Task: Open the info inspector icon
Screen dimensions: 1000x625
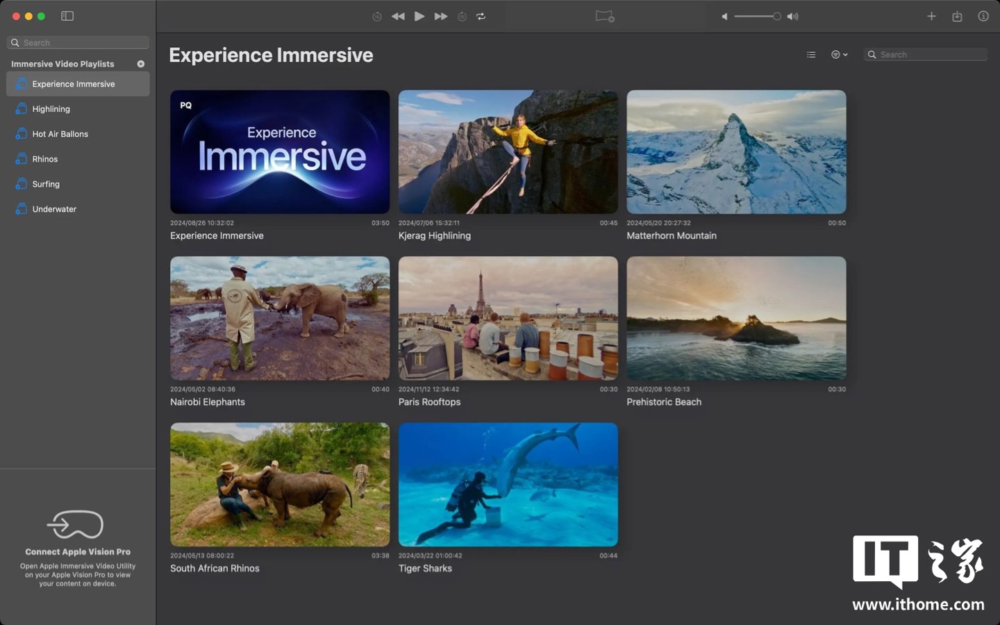Action: [x=983, y=16]
